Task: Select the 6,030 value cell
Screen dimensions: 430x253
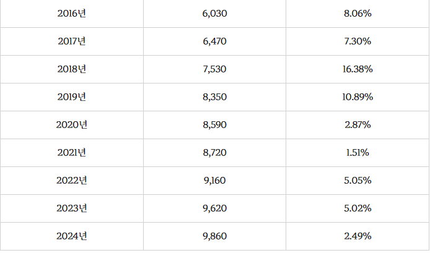Action: [214, 14]
